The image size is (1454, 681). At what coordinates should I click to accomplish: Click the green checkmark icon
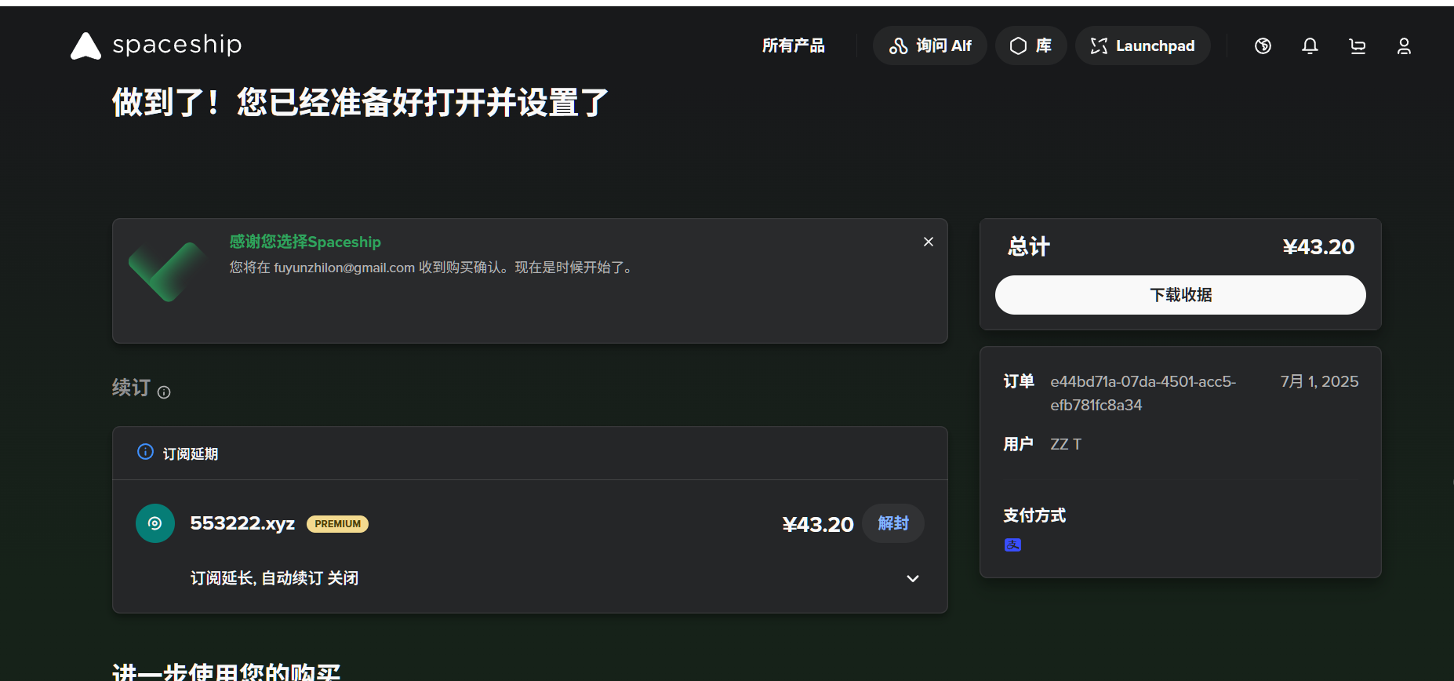166,271
